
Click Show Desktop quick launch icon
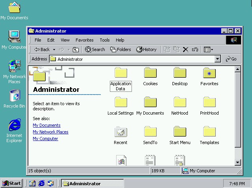pos(32,183)
